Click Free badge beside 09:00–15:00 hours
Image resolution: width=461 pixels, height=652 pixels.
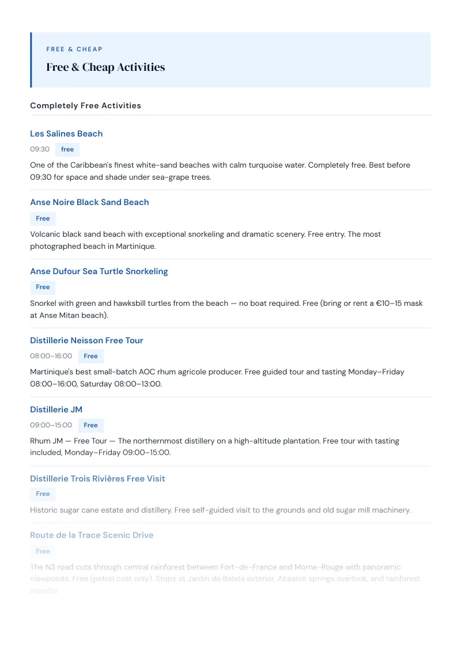(x=90, y=425)
